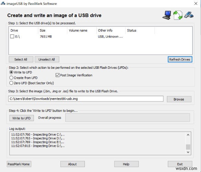Click the Status column header
This screenshot has height=172, width=201.
(140, 30)
